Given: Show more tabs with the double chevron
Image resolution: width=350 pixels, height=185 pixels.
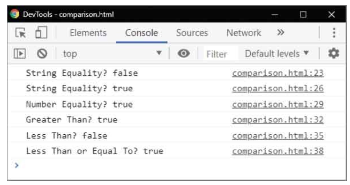Looking at the screenshot, I should coord(281,33).
